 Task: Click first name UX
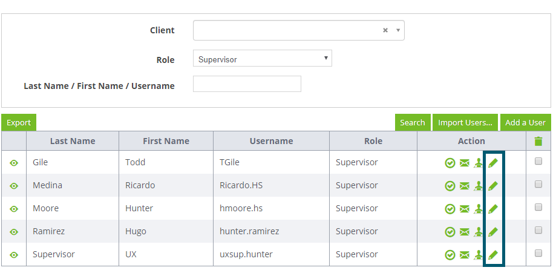coord(131,255)
